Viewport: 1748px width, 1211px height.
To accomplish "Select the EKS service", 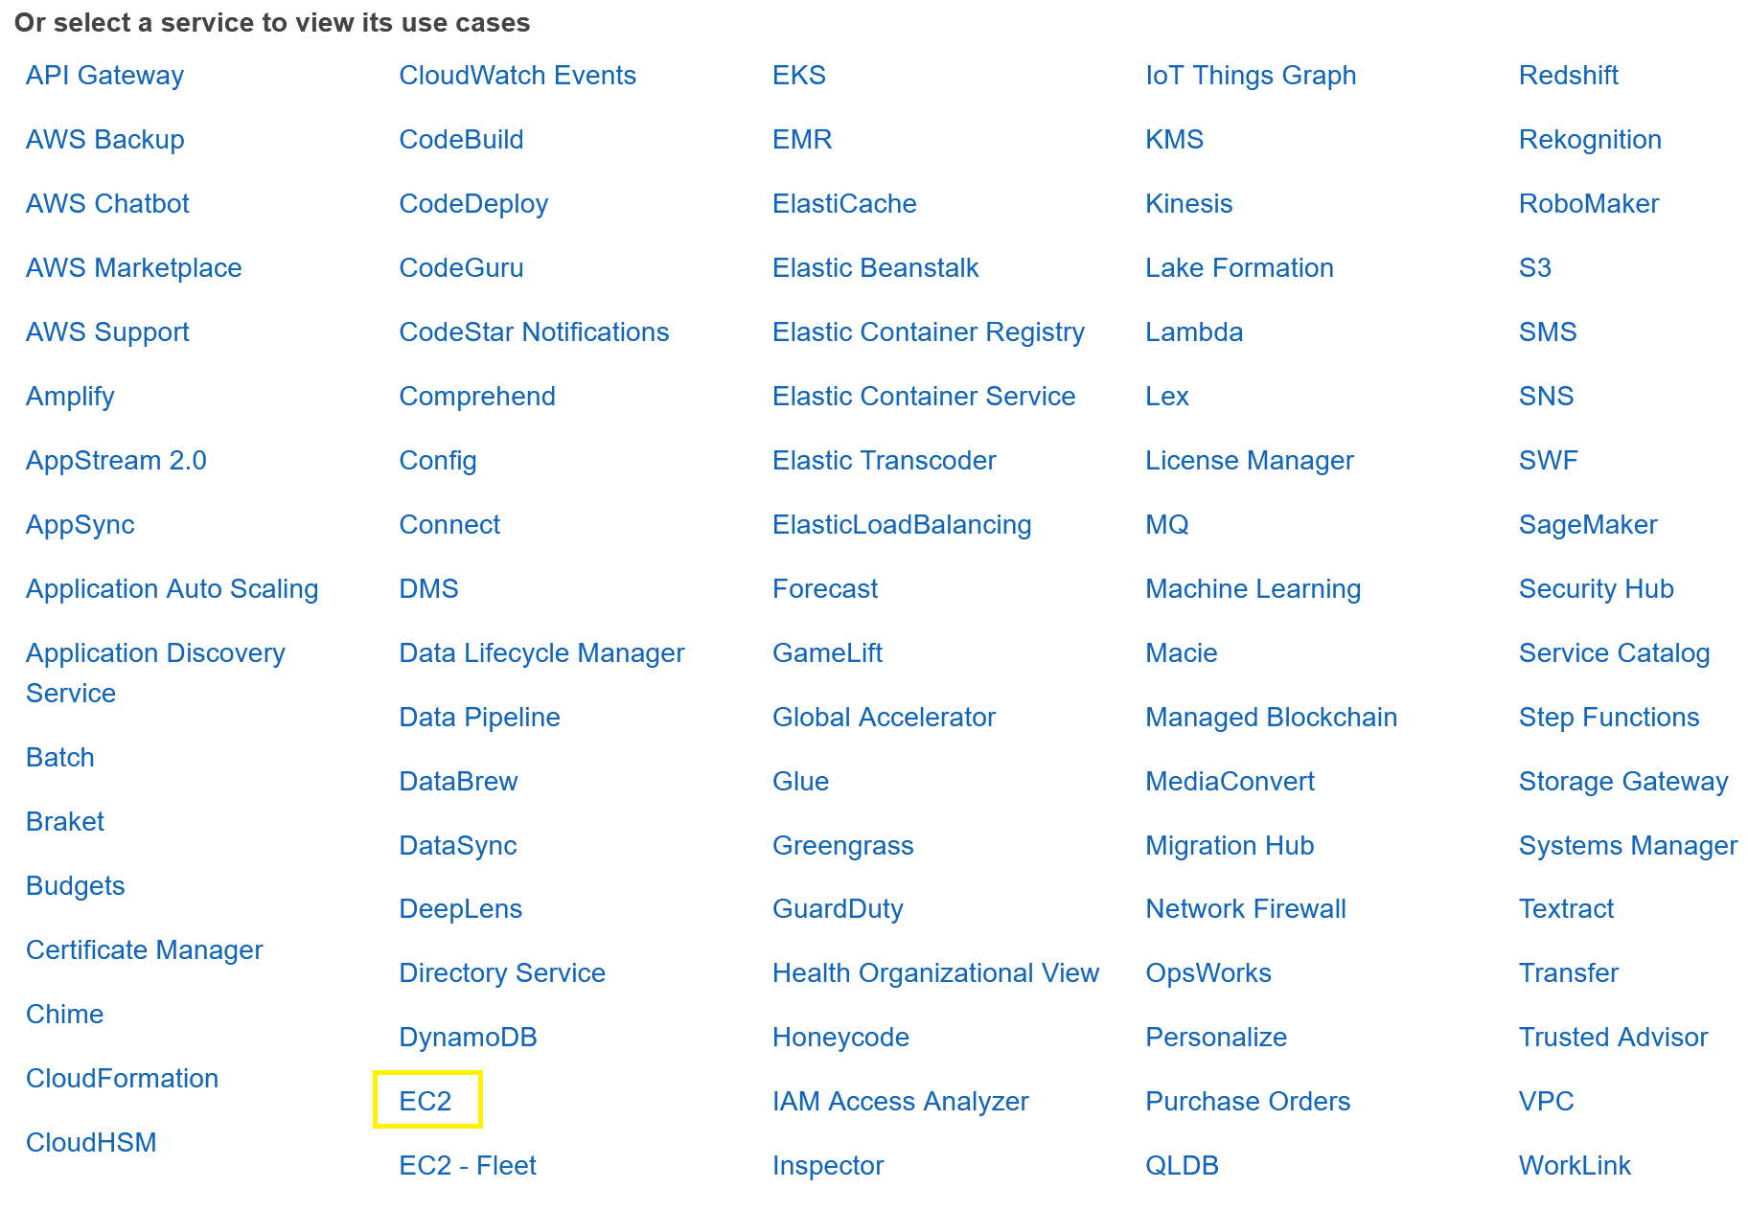I will [799, 76].
